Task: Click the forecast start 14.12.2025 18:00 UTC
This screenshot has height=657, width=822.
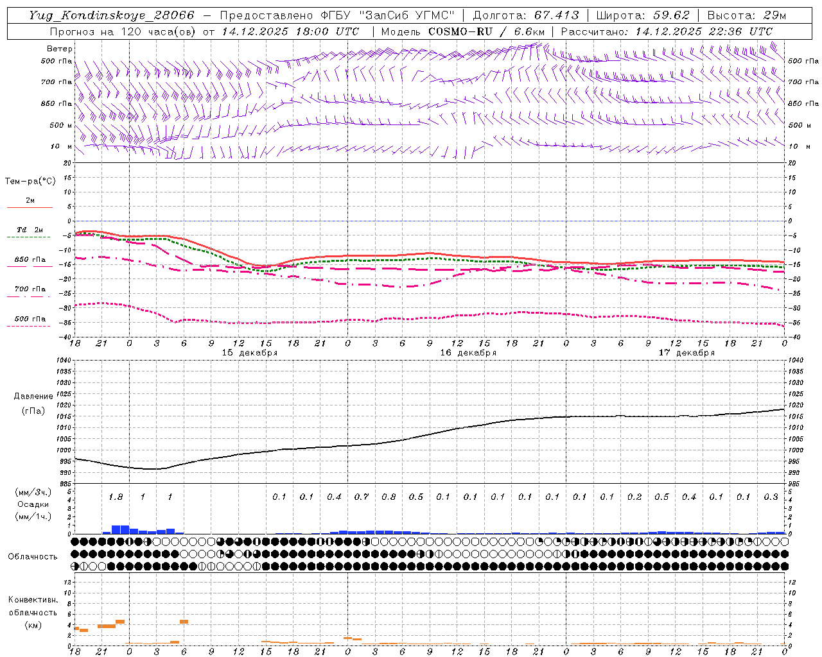Action: pos(290,31)
